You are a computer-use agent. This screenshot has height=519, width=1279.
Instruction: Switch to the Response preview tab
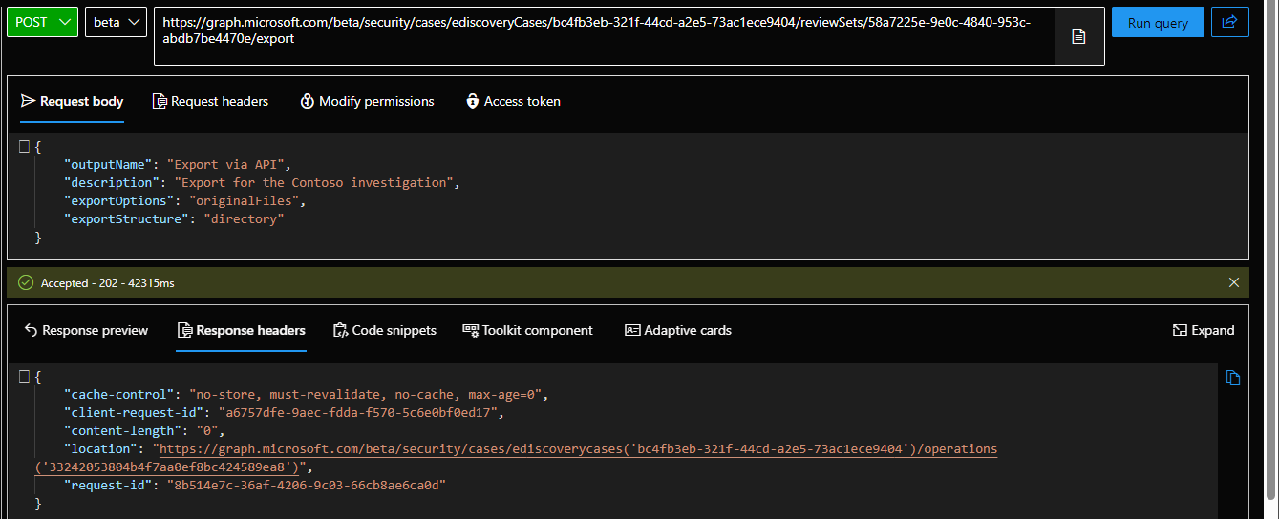tap(86, 330)
